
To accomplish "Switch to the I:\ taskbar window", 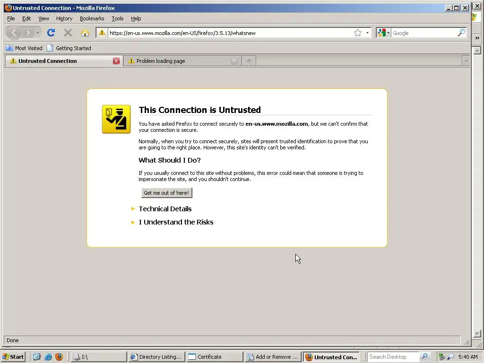I will pyautogui.click(x=99, y=357).
